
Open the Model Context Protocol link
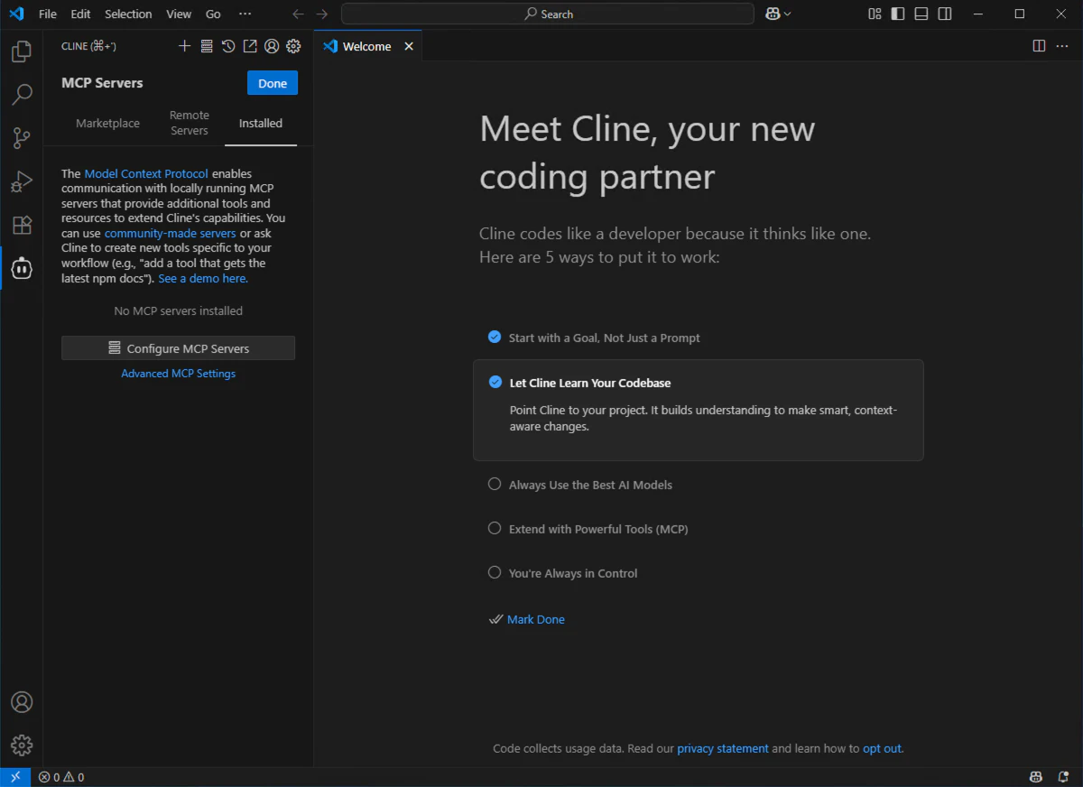click(146, 173)
